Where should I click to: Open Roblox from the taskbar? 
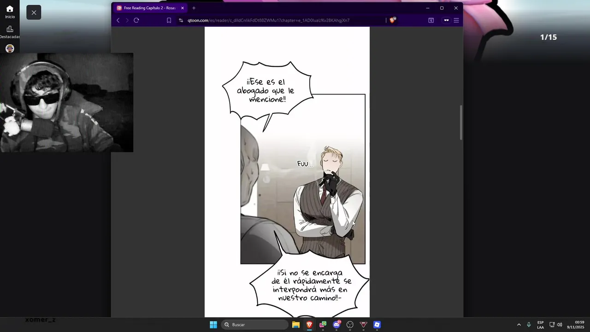pos(377,325)
